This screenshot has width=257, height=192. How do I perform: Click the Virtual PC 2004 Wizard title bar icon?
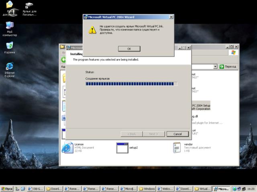click(86, 17)
